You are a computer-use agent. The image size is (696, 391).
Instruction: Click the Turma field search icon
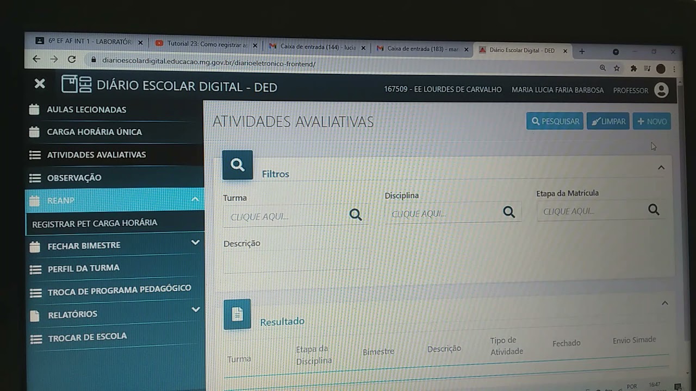pos(356,215)
